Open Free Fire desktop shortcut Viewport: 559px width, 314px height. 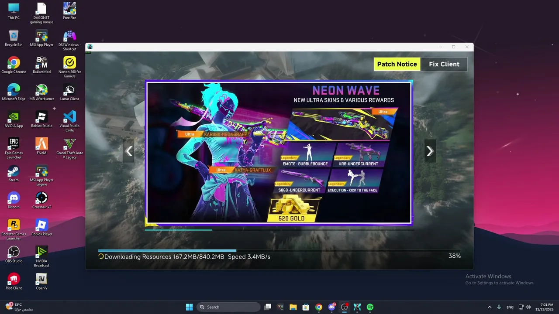(x=69, y=11)
